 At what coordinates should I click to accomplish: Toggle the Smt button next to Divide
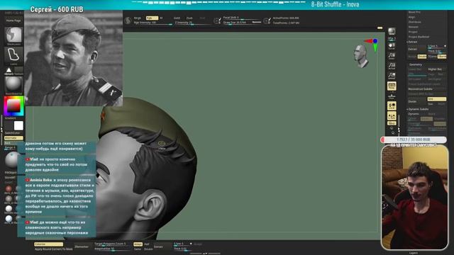pos(437,99)
